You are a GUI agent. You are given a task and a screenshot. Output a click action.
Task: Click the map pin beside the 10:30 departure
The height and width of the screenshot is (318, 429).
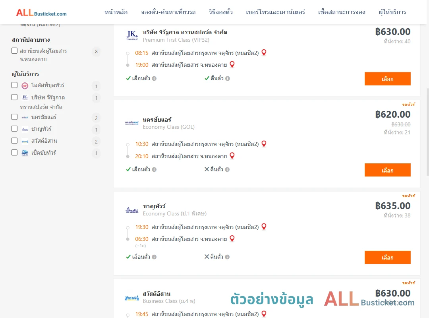[x=264, y=144]
